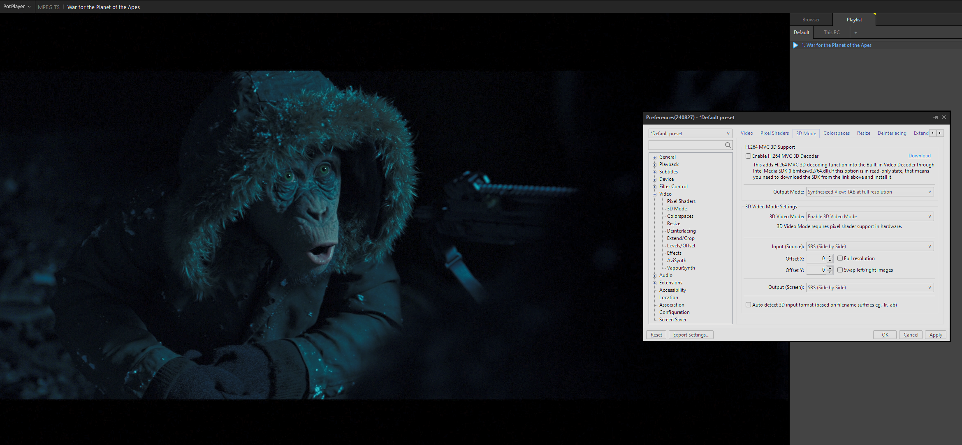Viewport: 962px width, 445px height.
Task: Check Swap left/right images
Action: coord(840,270)
